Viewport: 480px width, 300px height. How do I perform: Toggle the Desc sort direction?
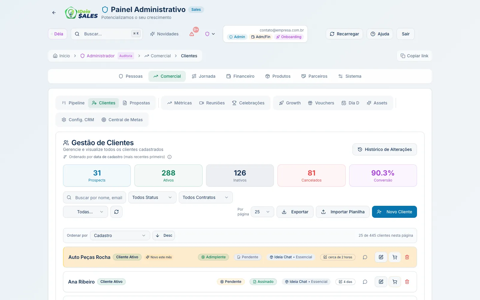[x=164, y=235]
